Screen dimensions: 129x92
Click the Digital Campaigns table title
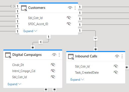pos(27,55)
